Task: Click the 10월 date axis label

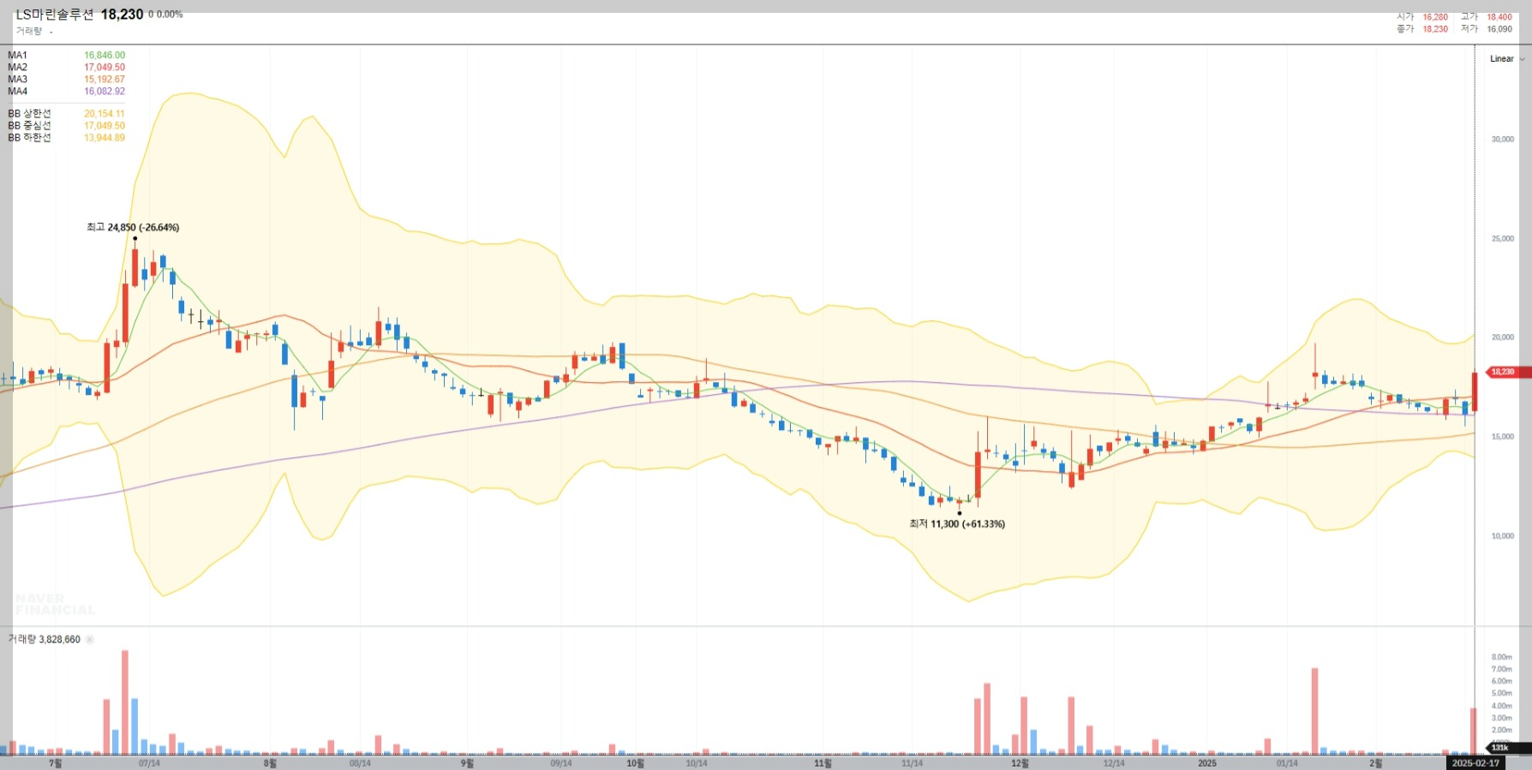Action: coord(635,763)
